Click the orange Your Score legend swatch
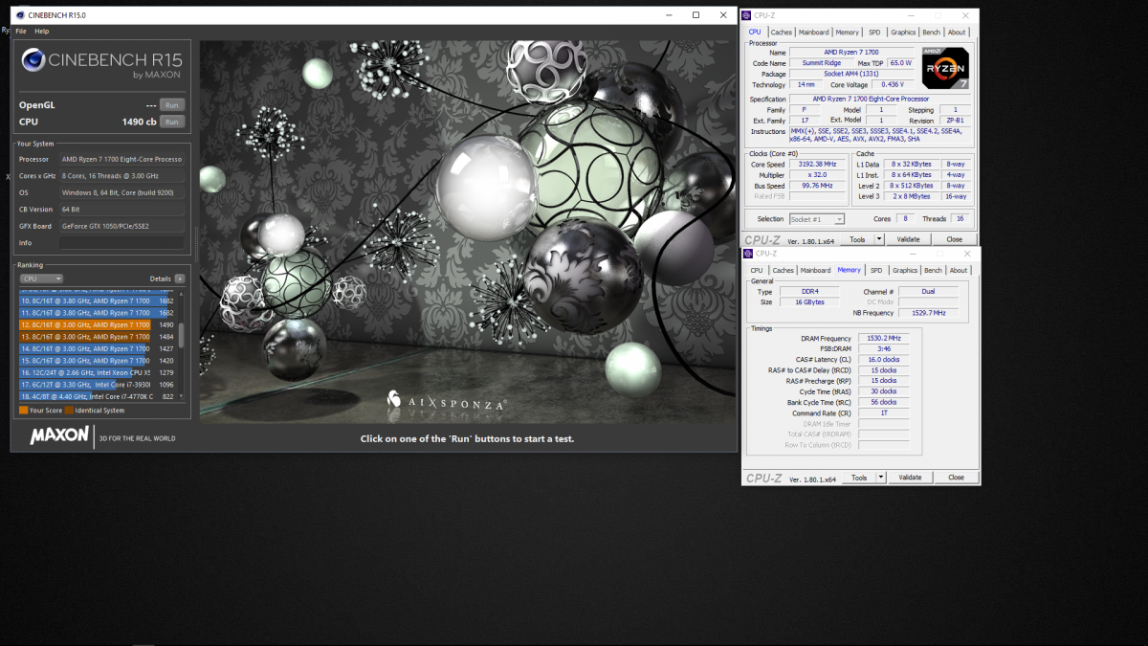1148x646 pixels. pyautogui.click(x=23, y=411)
